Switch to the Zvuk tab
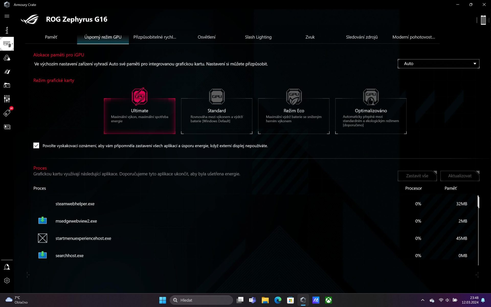 point(310,37)
